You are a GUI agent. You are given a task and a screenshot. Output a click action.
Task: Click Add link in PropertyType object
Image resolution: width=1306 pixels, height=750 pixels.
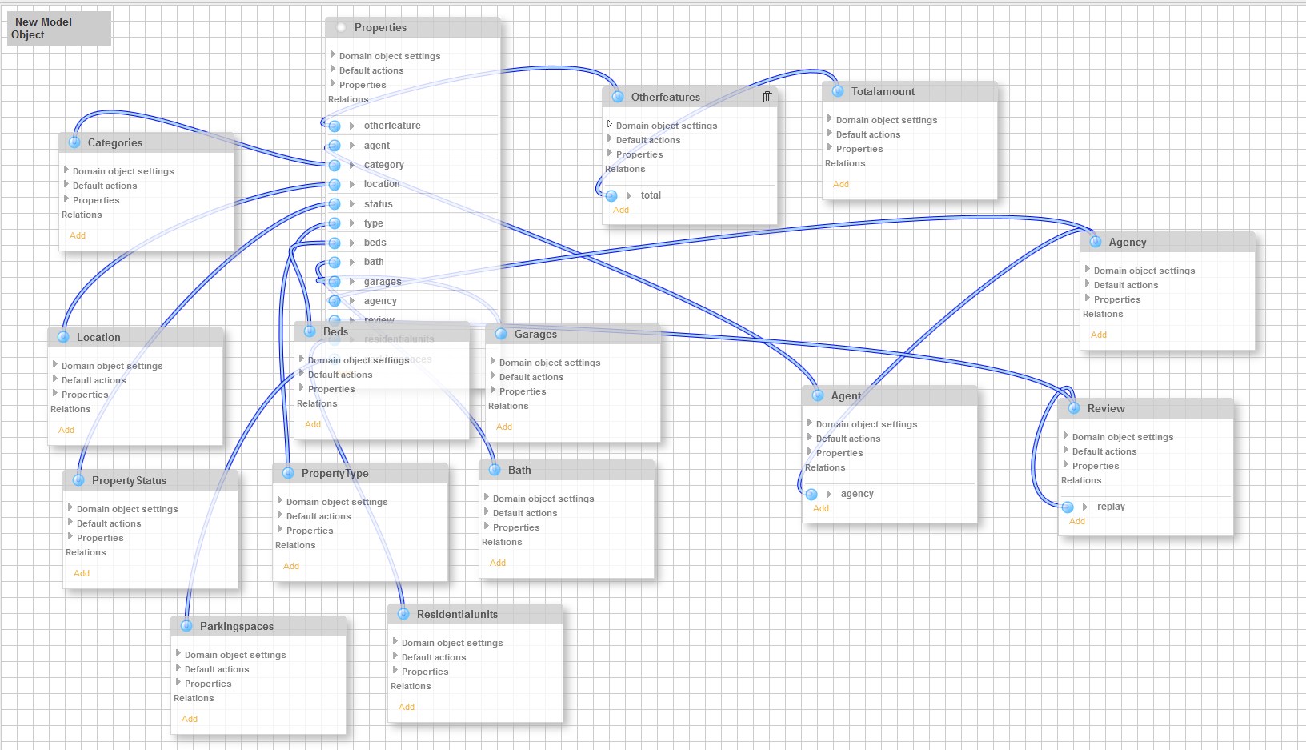(x=291, y=566)
